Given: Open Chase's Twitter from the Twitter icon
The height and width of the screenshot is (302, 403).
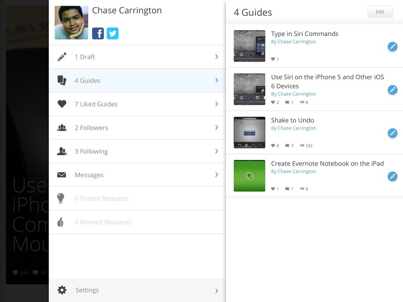Looking at the screenshot, I should (112, 33).
